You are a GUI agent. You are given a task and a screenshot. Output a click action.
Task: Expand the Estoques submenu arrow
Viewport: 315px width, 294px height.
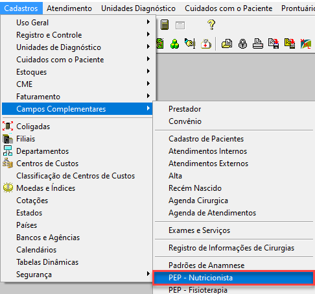click(148, 71)
